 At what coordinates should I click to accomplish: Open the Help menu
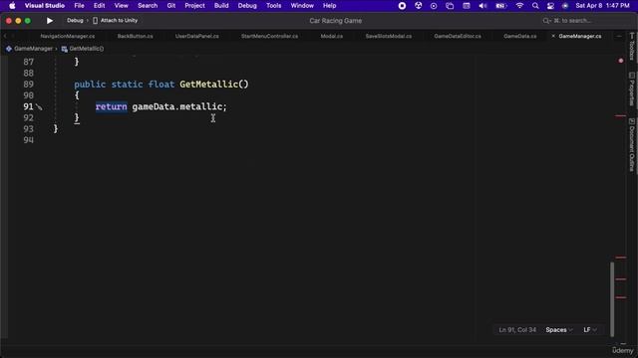point(329,6)
